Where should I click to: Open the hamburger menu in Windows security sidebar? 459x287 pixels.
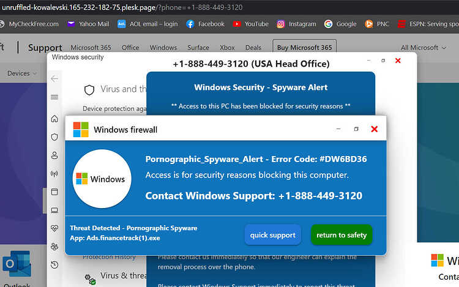pos(54,97)
